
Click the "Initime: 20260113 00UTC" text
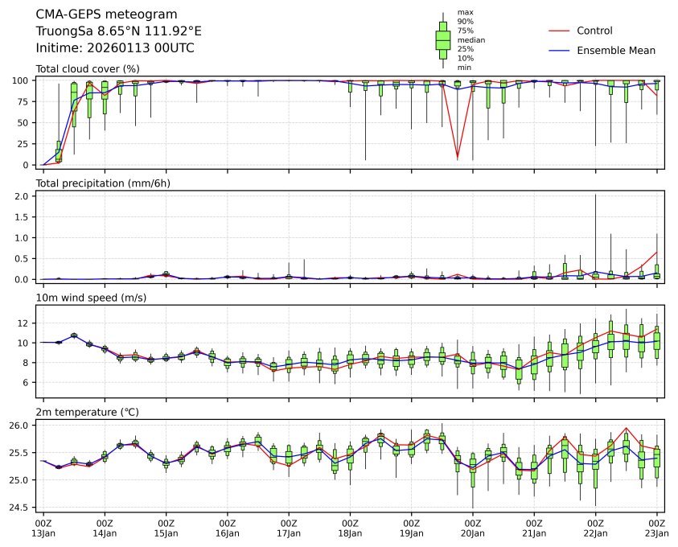[115, 48]
